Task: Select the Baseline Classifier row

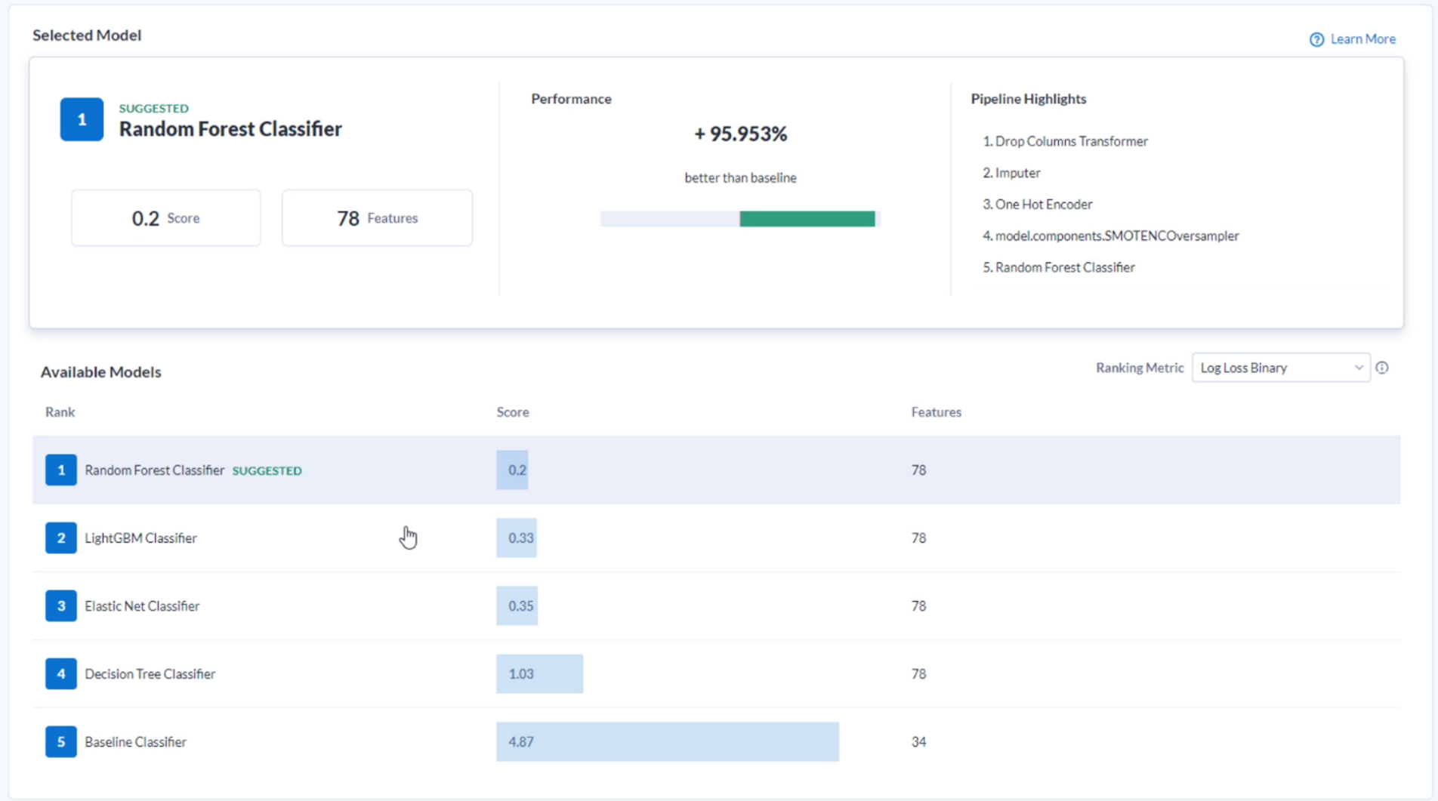Action: click(x=716, y=741)
